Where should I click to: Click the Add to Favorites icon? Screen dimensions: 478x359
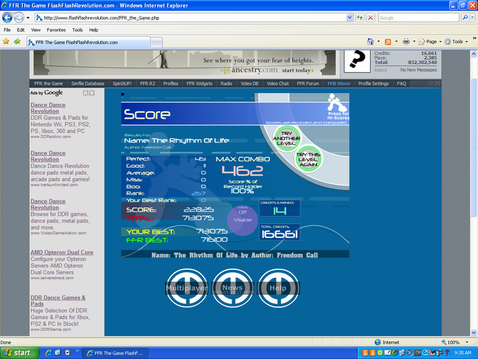(x=17, y=41)
